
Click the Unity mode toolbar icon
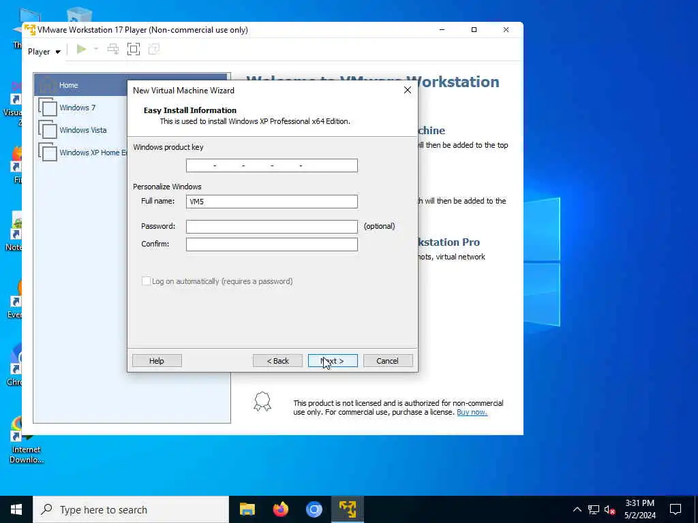(x=153, y=49)
